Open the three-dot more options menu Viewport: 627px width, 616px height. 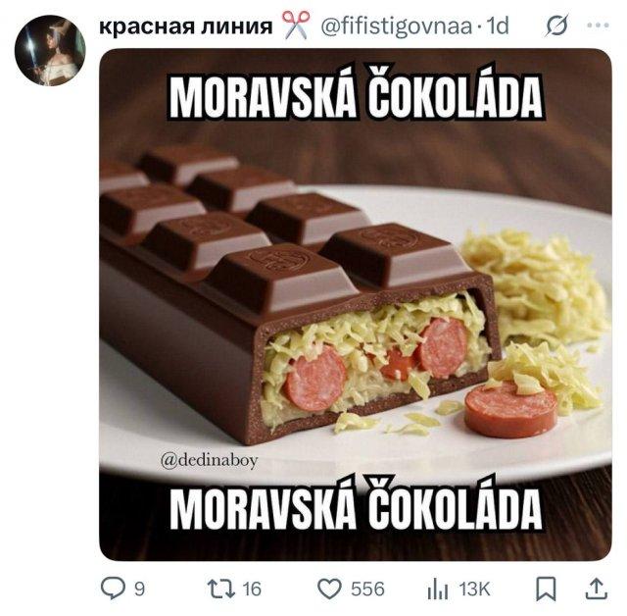coord(599,26)
